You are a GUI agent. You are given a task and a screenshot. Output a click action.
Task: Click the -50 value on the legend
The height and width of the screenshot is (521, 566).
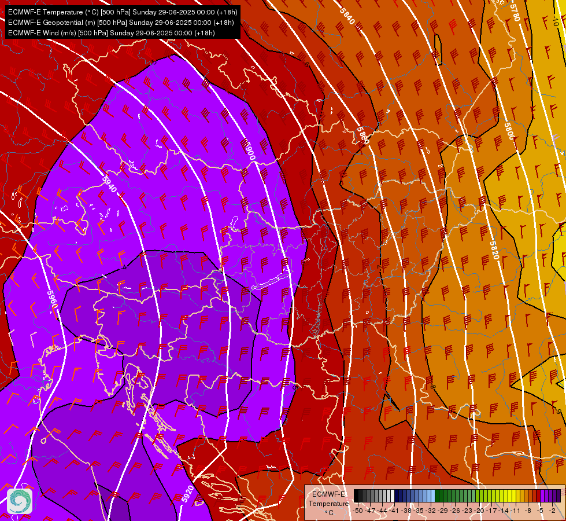point(358,511)
